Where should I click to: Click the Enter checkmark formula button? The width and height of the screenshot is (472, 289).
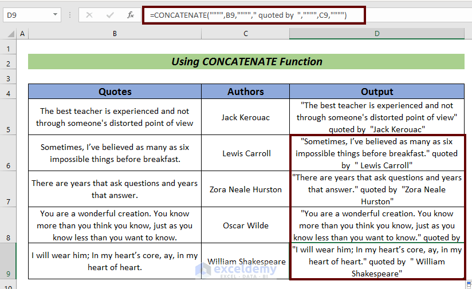pyautogui.click(x=110, y=15)
